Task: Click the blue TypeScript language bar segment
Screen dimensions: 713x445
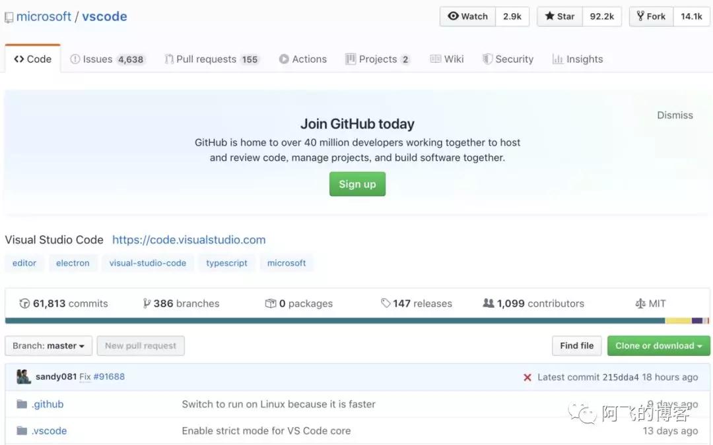Action: point(335,320)
